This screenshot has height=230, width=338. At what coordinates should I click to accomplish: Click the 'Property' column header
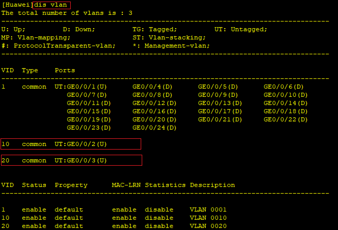click(x=71, y=185)
